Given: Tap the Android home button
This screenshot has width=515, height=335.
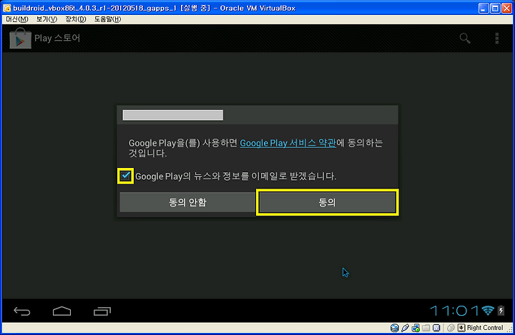Looking at the screenshot, I should (x=62, y=311).
